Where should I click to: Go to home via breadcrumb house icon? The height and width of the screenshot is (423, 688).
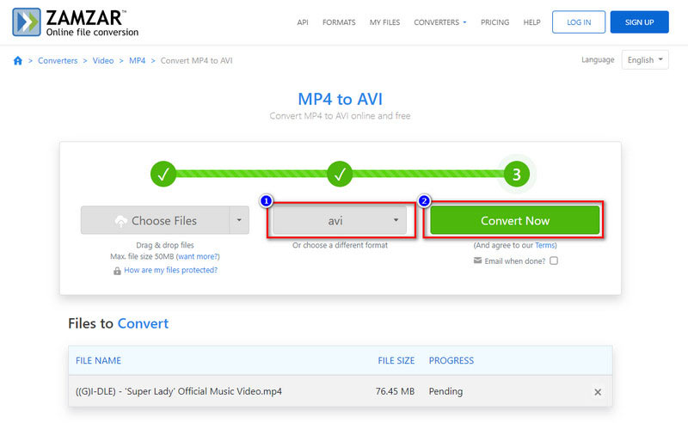tap(18, 61)
